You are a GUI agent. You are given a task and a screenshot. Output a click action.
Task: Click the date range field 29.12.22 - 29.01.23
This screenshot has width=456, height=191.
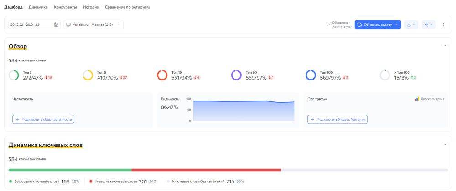[x=34, y=25]
